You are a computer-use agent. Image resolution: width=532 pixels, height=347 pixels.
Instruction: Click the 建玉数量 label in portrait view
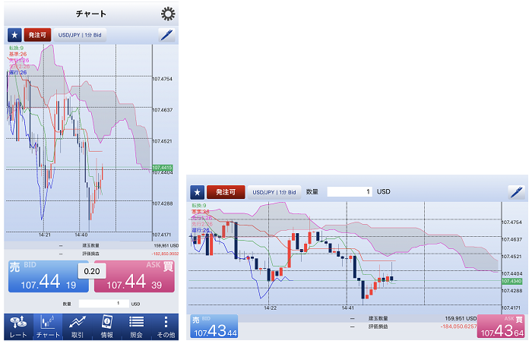[x=90, y=246]
